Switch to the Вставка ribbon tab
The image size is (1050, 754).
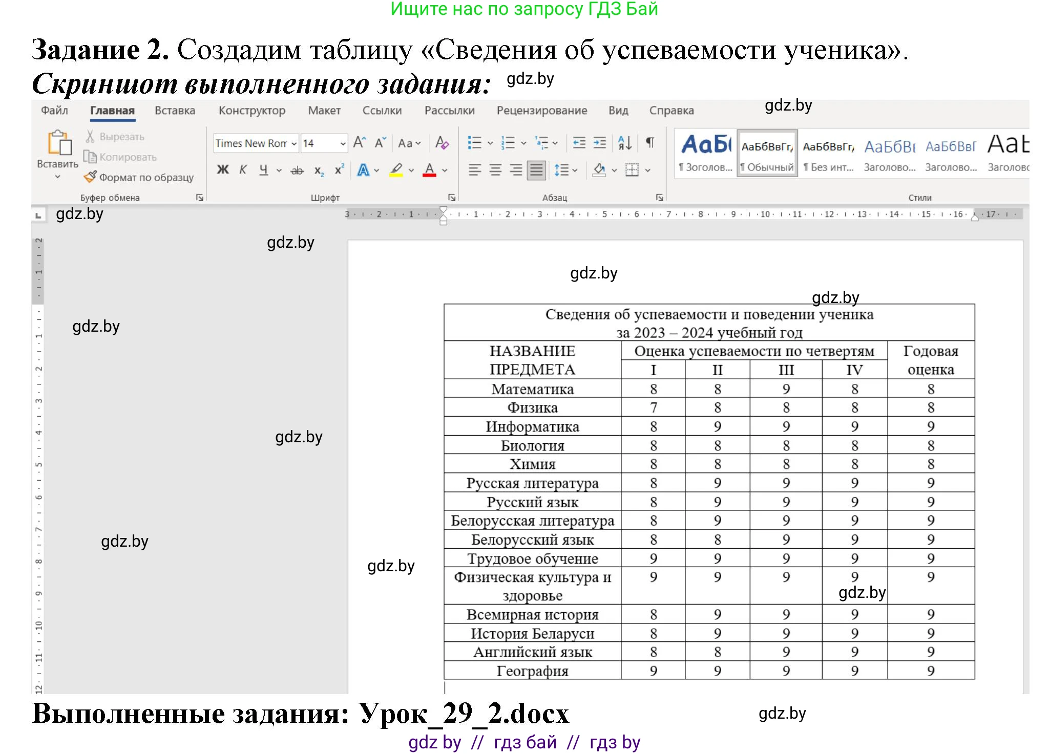point(175,110)
